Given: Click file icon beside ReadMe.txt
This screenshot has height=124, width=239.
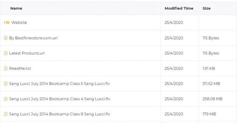Looking at the screenshot, I should click(6, 68).
